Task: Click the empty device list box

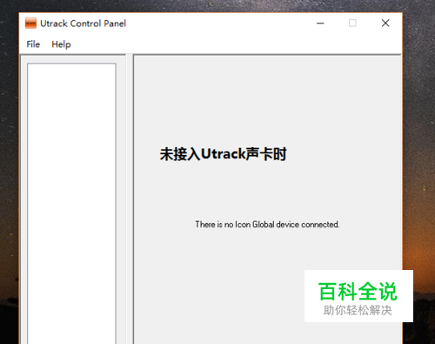Action: [x=71, y=203]
